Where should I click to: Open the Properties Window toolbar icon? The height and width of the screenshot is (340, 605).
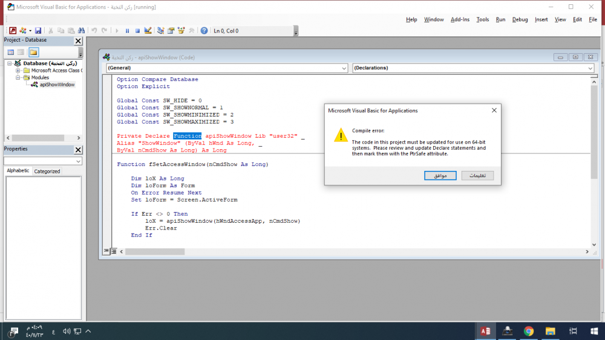coord(171,30)
